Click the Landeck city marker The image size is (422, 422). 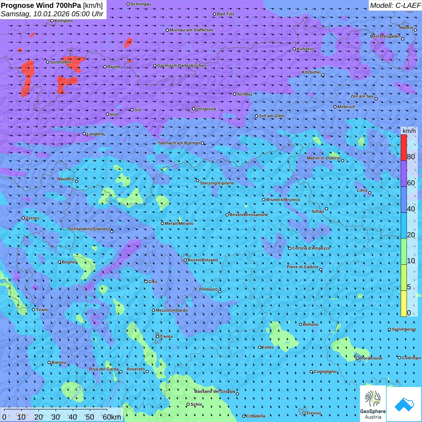pyautogui.click(x=84, y=134)
